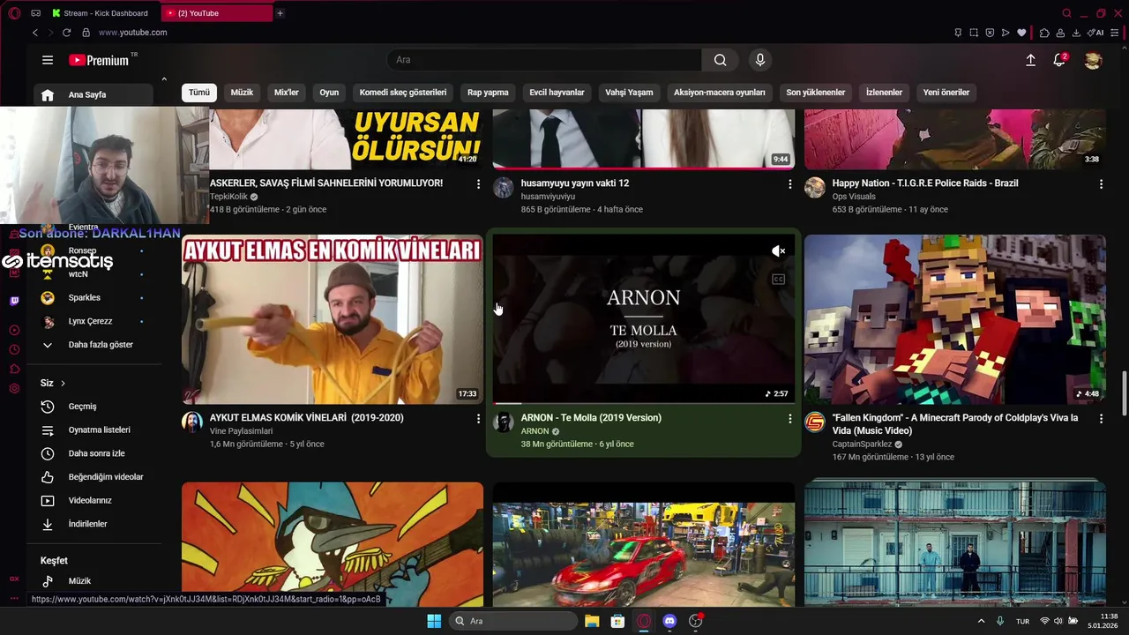Viewport: 1129px width, 635px height.
Task: Select the Mix'ler filter chip
Action: coord(287,93)
